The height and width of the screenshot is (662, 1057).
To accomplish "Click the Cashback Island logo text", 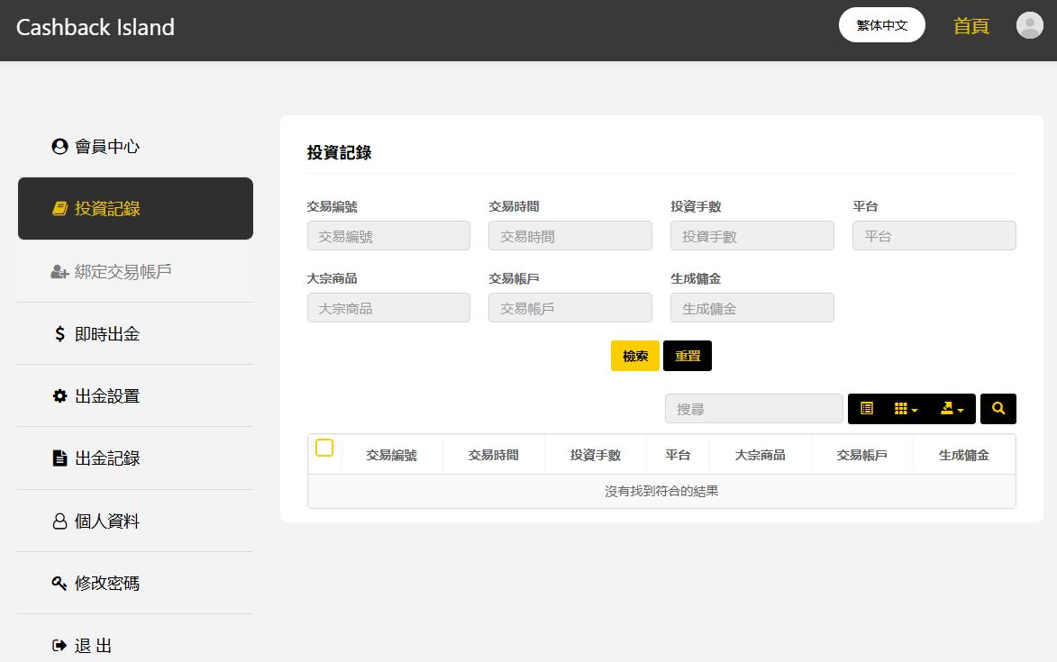I will pos(95,28).
